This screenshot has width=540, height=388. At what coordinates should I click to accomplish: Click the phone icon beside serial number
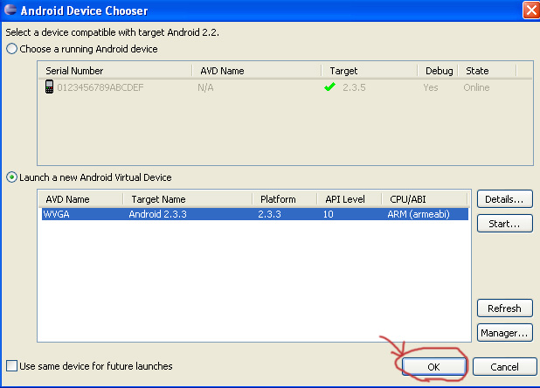click(49, 87)
